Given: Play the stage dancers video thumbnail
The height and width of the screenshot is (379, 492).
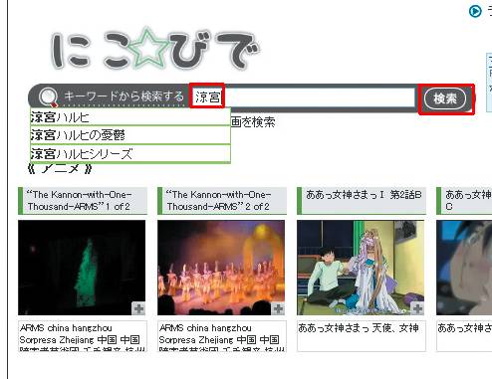Looking at the screenshot, I should [x=221, y=268].
